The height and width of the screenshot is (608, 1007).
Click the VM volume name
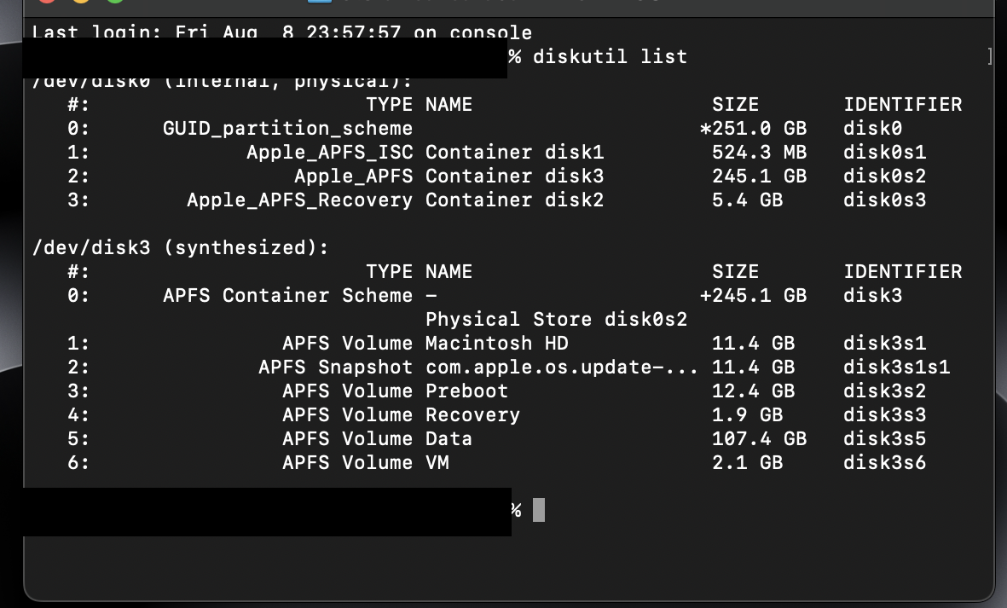coord(437,463)
